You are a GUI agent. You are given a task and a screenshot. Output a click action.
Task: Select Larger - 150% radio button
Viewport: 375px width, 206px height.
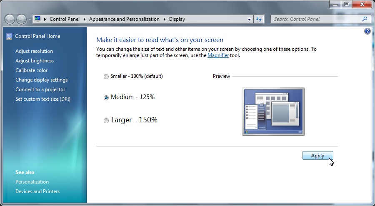[x=106, y=121]
